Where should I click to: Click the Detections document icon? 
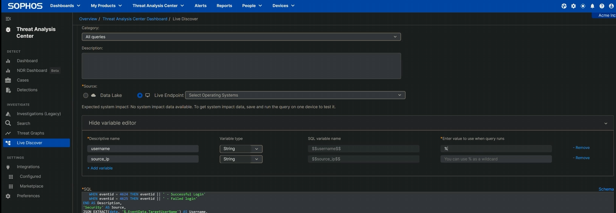point(8,90)
